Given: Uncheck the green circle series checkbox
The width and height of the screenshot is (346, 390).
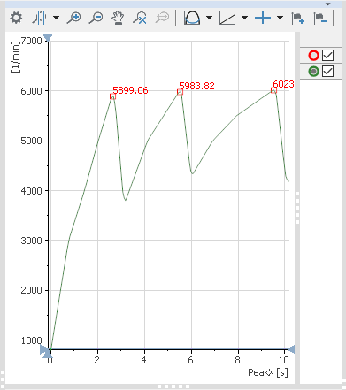Looking at the screenshot, I should click(327, 72).
